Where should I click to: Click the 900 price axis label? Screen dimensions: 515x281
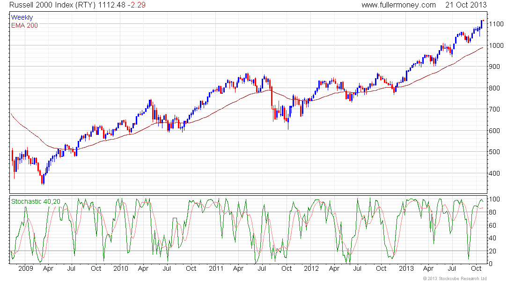coord(495,67)
